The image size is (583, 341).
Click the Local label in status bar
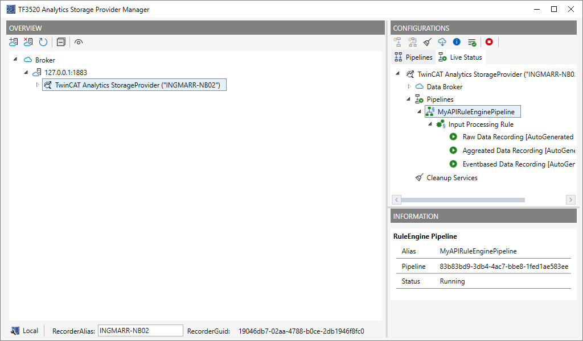click(31, 331)
